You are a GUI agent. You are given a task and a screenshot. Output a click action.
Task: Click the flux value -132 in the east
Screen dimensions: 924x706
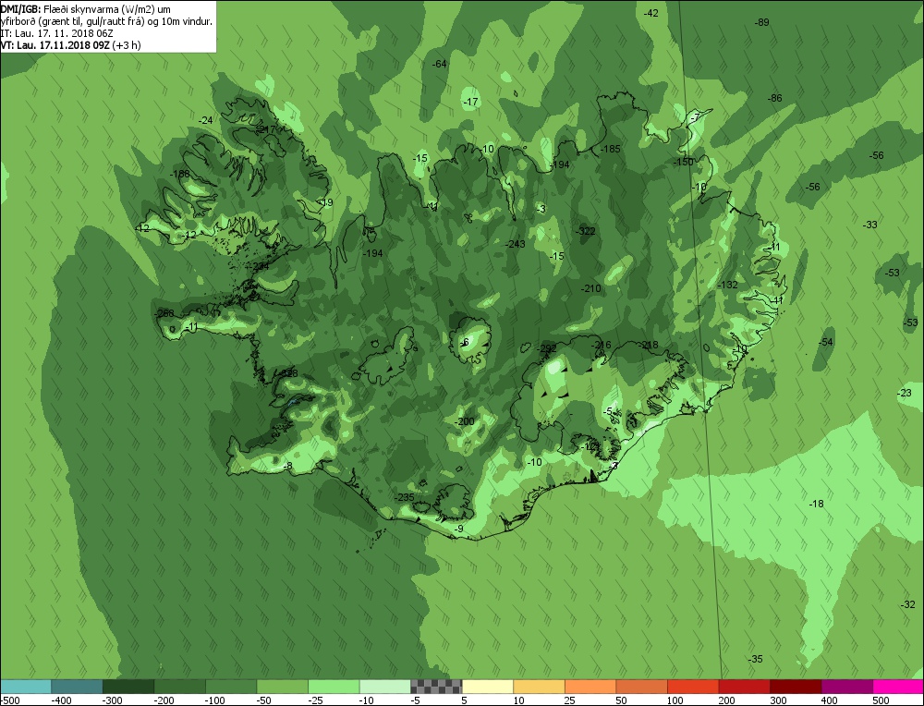click(x=728, y=285)
